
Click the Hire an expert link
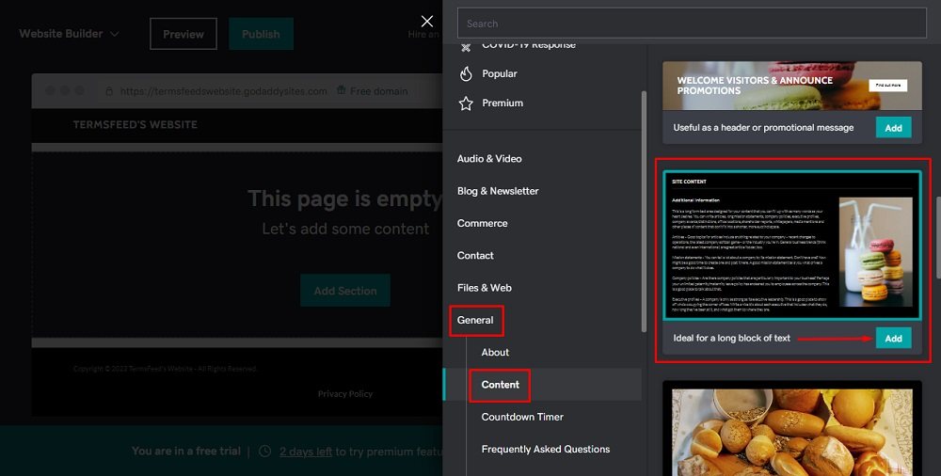point(423,34)
